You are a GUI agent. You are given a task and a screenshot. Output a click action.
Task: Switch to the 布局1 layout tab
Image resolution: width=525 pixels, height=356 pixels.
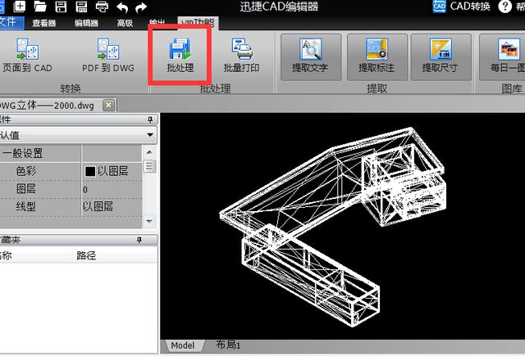(228, 345)
